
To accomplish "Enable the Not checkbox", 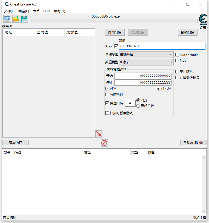I will point(177,61).
